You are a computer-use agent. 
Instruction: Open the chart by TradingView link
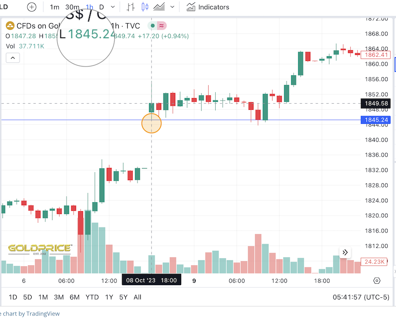[31, 314]
